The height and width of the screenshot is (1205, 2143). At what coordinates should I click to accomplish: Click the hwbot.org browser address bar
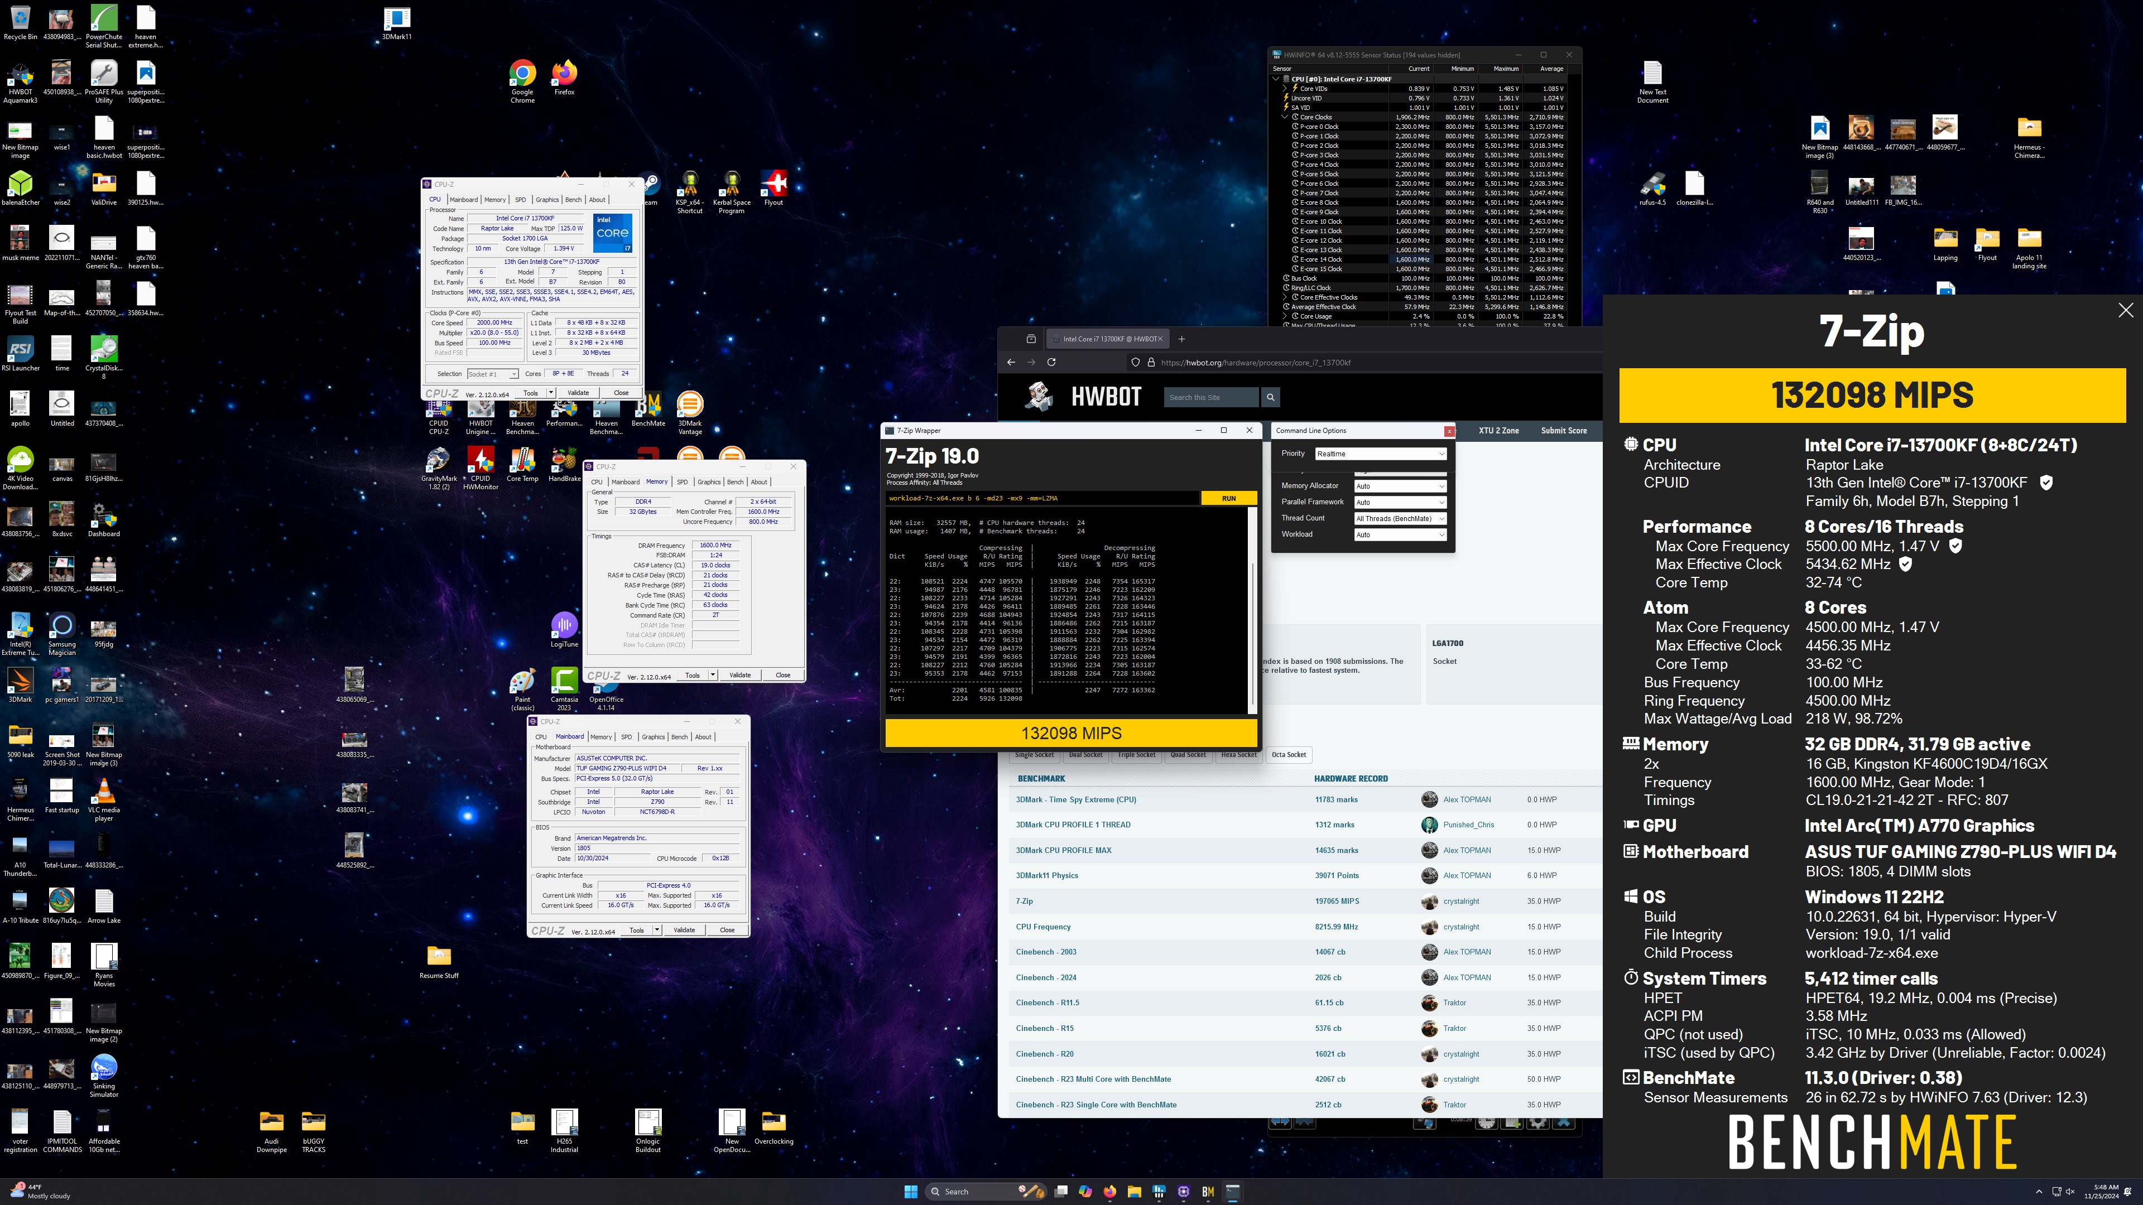tap(1364, 363)
